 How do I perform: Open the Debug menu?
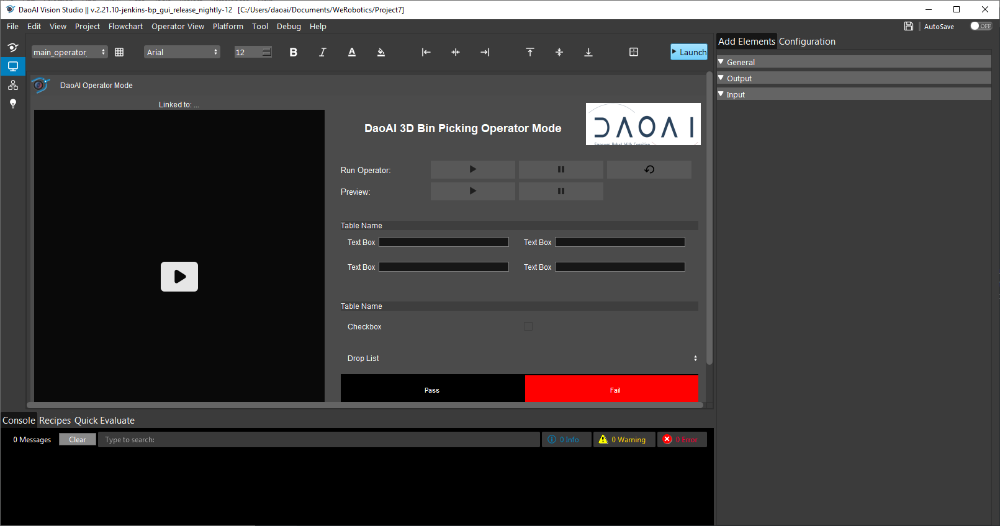pos(289,26)
